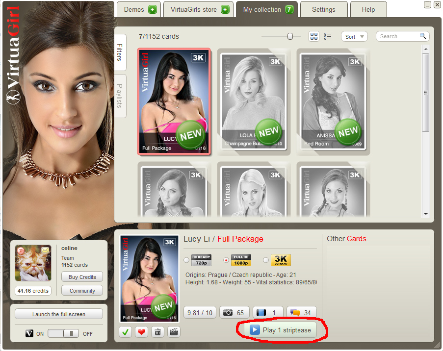This screenshot has height=351, width=443.
Task: Expand the Playlists side panel
Action: coord(120,96)
